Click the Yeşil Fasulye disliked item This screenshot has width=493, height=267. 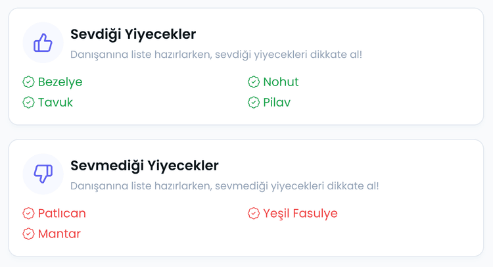[x=300, y=214]
